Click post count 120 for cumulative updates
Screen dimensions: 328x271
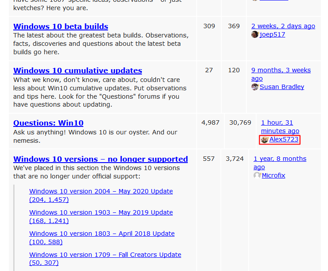point(234,70)
